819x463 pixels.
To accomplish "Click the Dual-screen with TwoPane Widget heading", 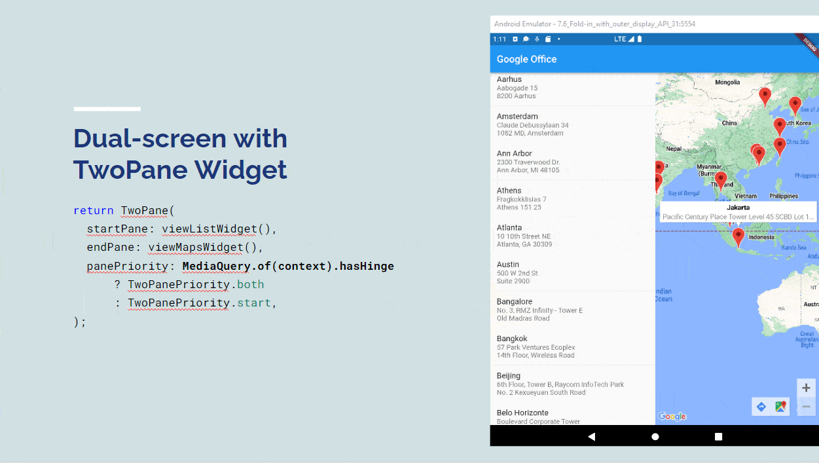I will [181, 154].
